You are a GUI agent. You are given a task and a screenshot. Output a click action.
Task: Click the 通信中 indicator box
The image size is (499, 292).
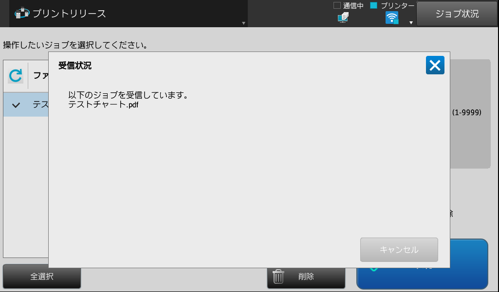click(x=337, y=5)
